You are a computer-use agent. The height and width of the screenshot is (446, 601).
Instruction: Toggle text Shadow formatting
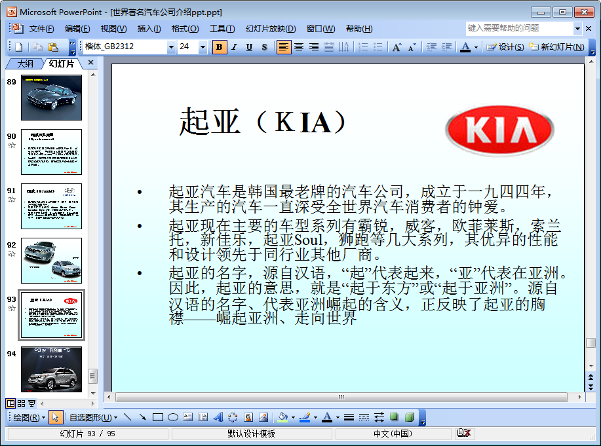coord(264,46)
